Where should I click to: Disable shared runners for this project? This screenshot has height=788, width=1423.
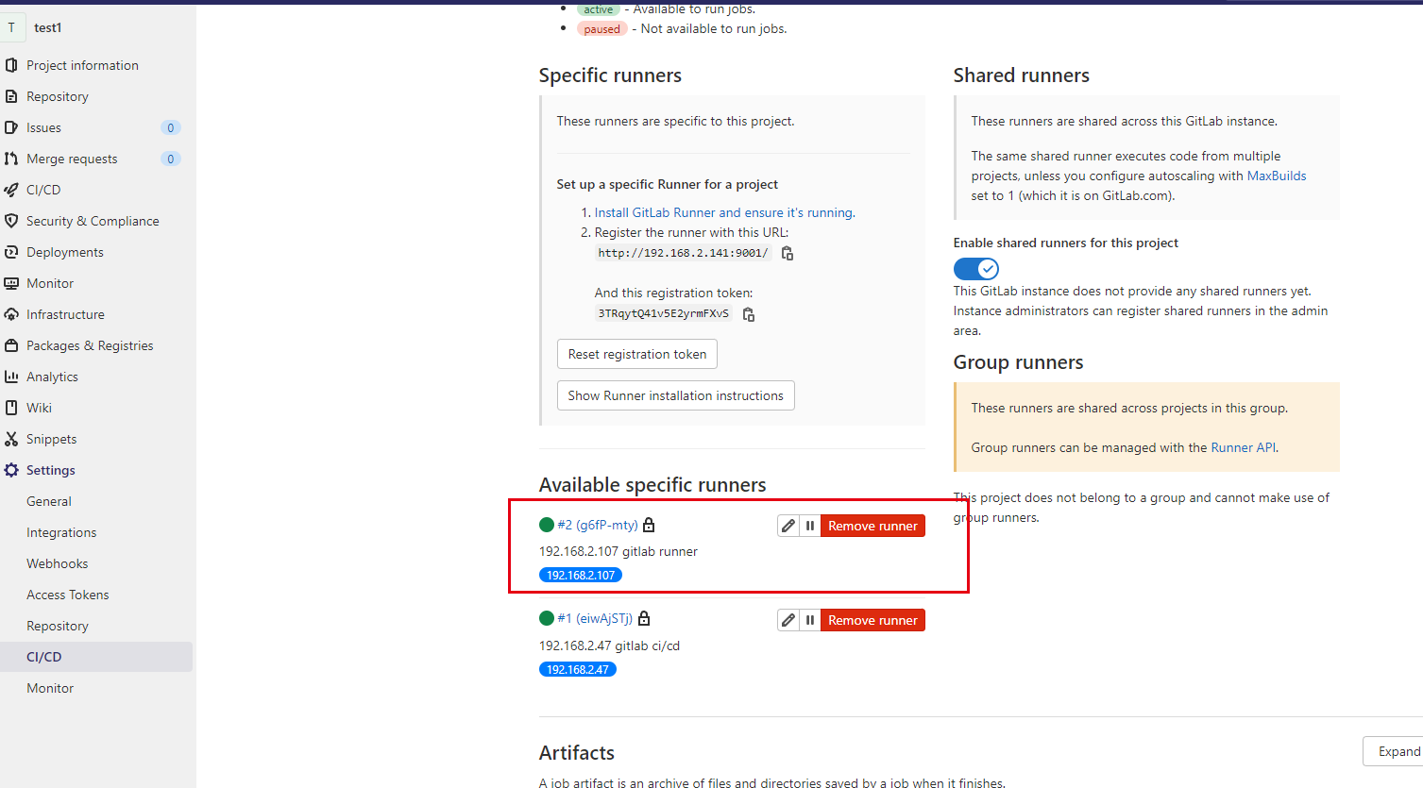(975, 268)
